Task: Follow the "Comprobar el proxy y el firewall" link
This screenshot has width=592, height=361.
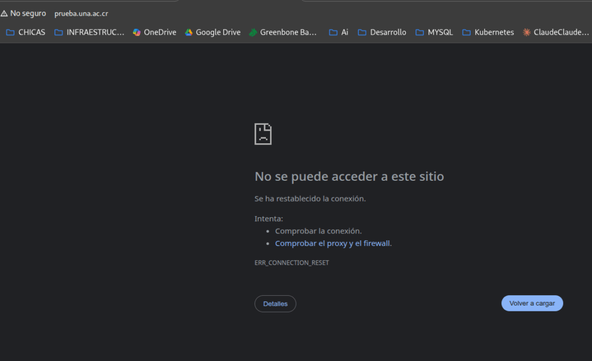Action: [x=332, y=243]
